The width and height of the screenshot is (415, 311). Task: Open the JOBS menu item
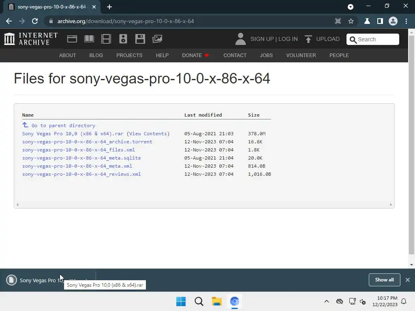[x=266, y=55]
